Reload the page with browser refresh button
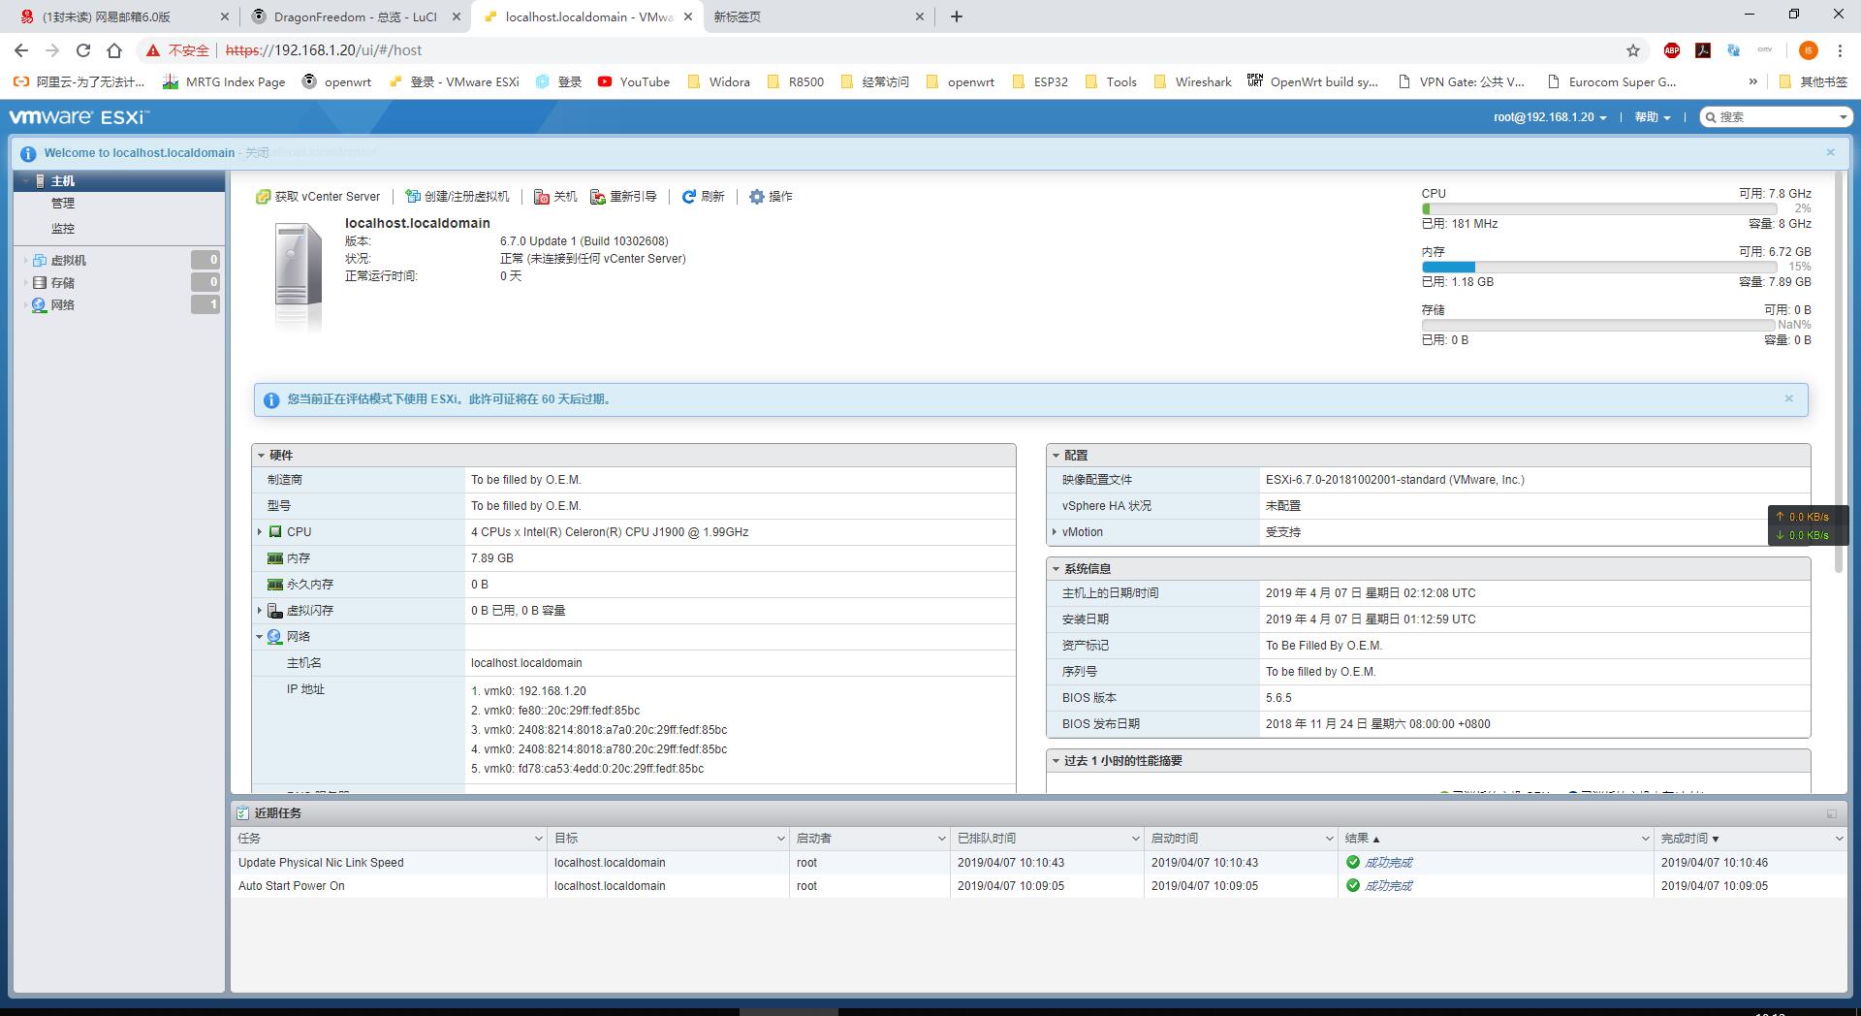 point(83,50)
